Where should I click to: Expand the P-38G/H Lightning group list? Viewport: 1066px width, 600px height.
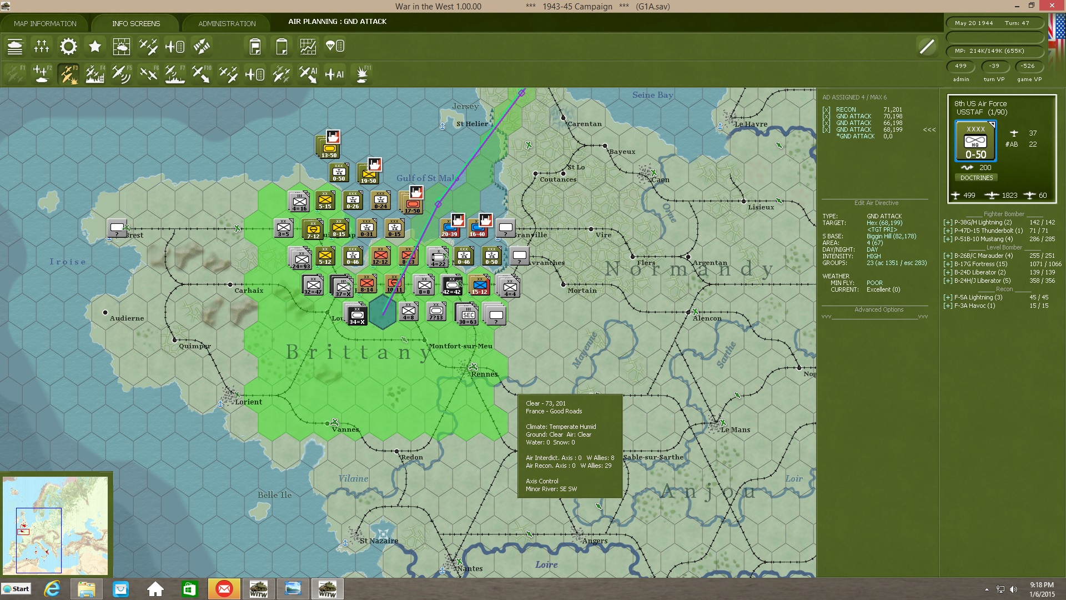coord(948,222)
